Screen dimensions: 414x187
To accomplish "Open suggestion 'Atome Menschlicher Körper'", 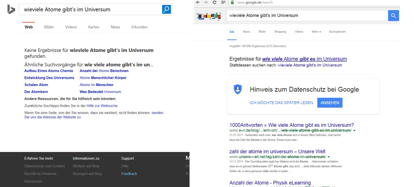I will coord(103,78).
